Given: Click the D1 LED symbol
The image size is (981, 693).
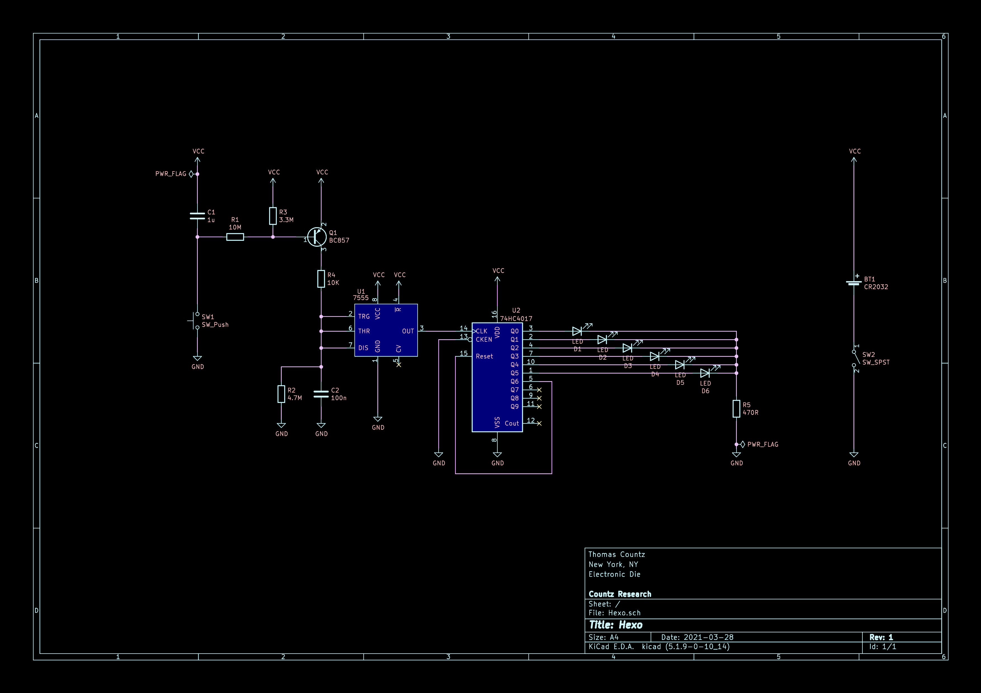Looking at the screenshot, I should coord(578,331).
